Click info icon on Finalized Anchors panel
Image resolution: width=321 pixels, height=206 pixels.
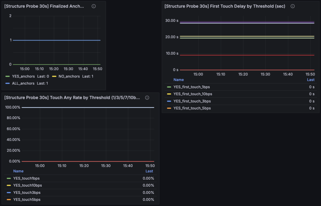[93, 6]
